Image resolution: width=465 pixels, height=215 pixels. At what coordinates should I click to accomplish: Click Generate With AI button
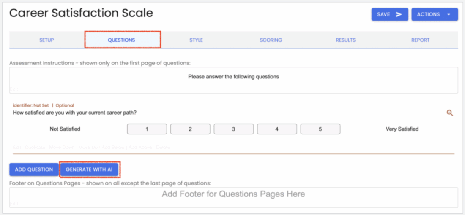click(89, 169)
